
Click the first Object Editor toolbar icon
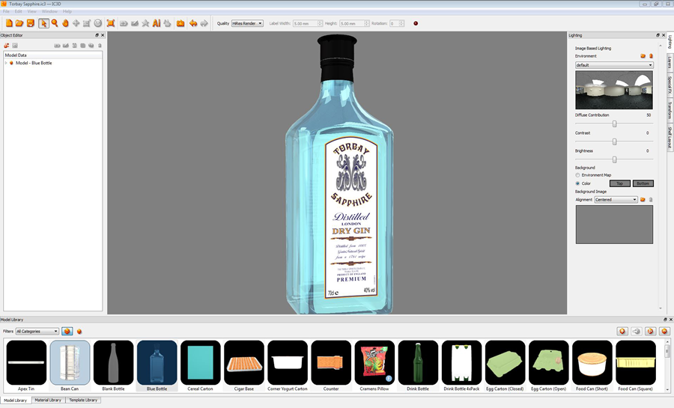pos(7,45)
